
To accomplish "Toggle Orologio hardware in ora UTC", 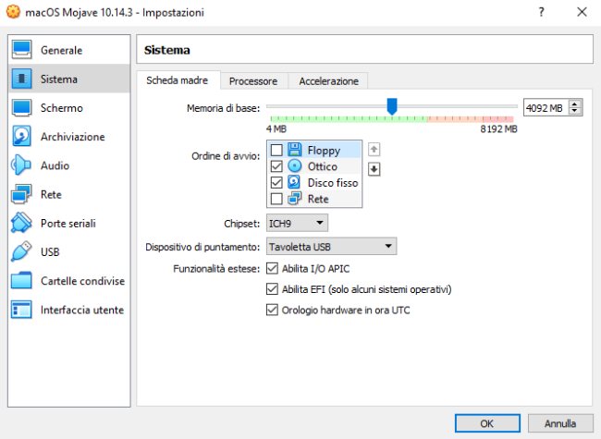I will pos(272,311).
